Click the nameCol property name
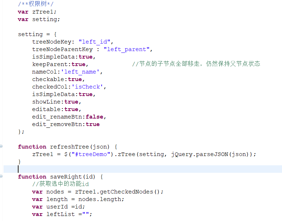Screen dimensions: 282x221 pos(45,72)
